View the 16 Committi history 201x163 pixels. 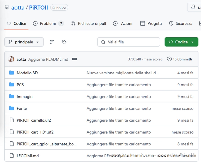pos(180,59)
